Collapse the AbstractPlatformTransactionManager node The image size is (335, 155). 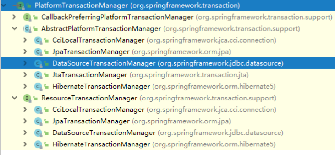point(14,29)
